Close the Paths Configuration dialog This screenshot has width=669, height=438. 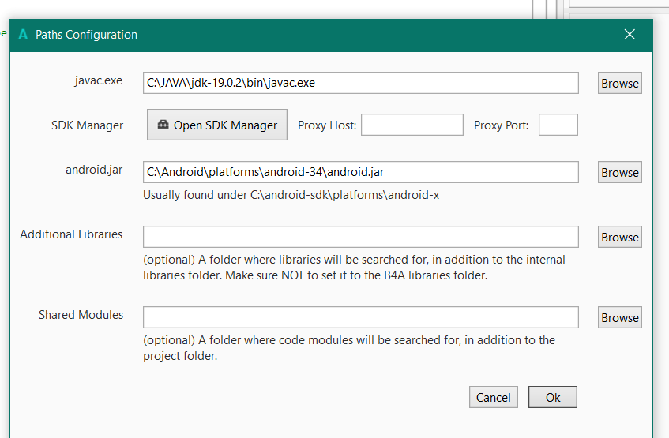tap(630, 34)
